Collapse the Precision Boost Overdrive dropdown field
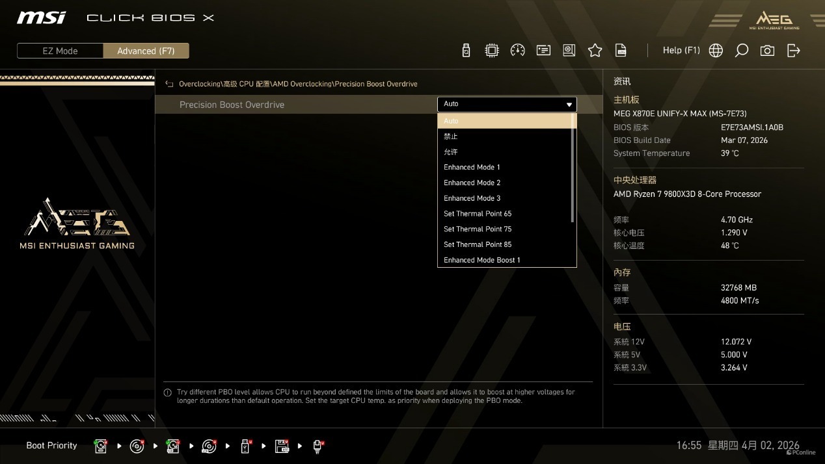Screen dimensions: 825x464 click(x=507, y=104)
